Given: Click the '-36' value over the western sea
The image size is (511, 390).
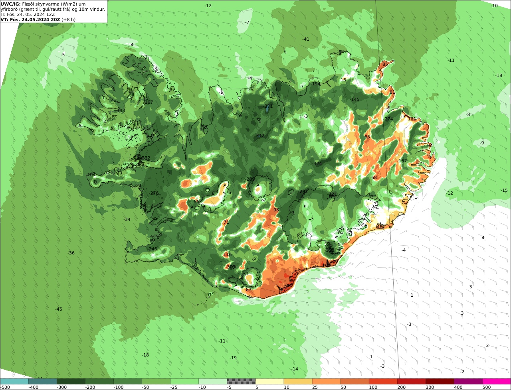Looking at the screenshot, I should (71, 253).
